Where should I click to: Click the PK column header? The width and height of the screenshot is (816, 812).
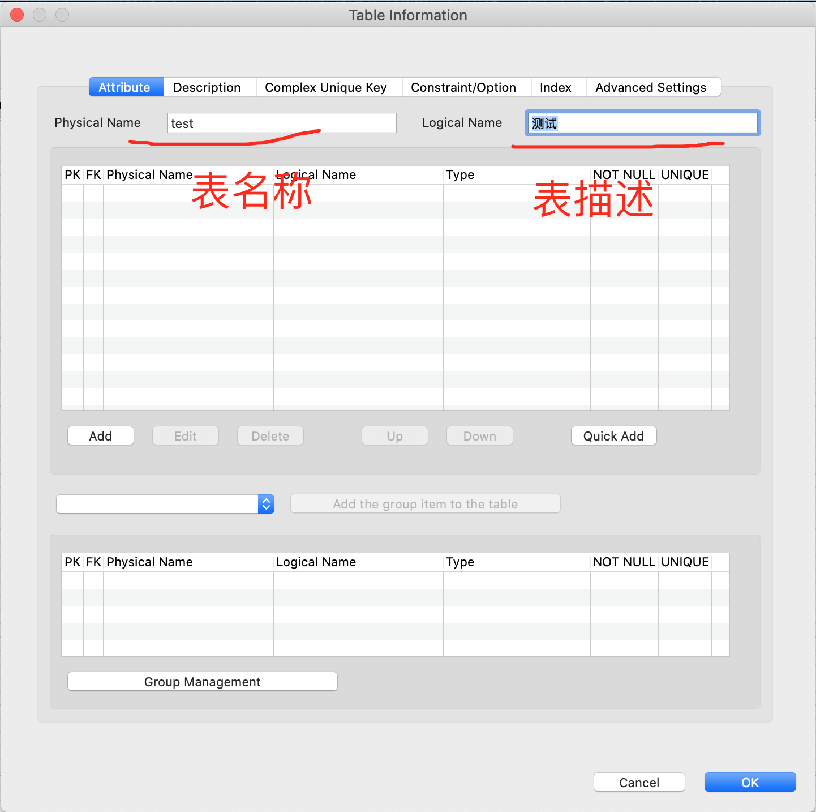click(72, 174)
